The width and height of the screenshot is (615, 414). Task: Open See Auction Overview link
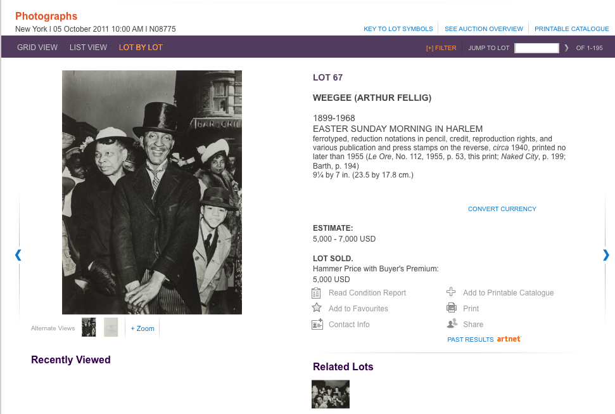pyautogui.click(x=484, y=29)
